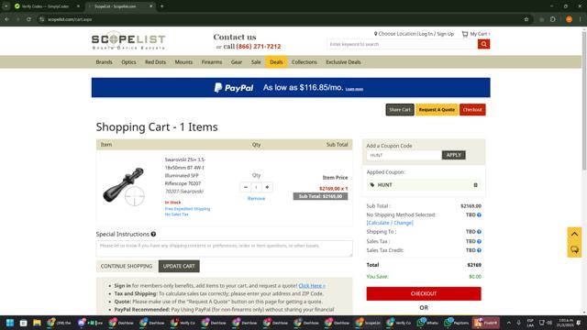Open My Cart icon in header
This screenshot has width=587, height=330.
pos(475,34)
